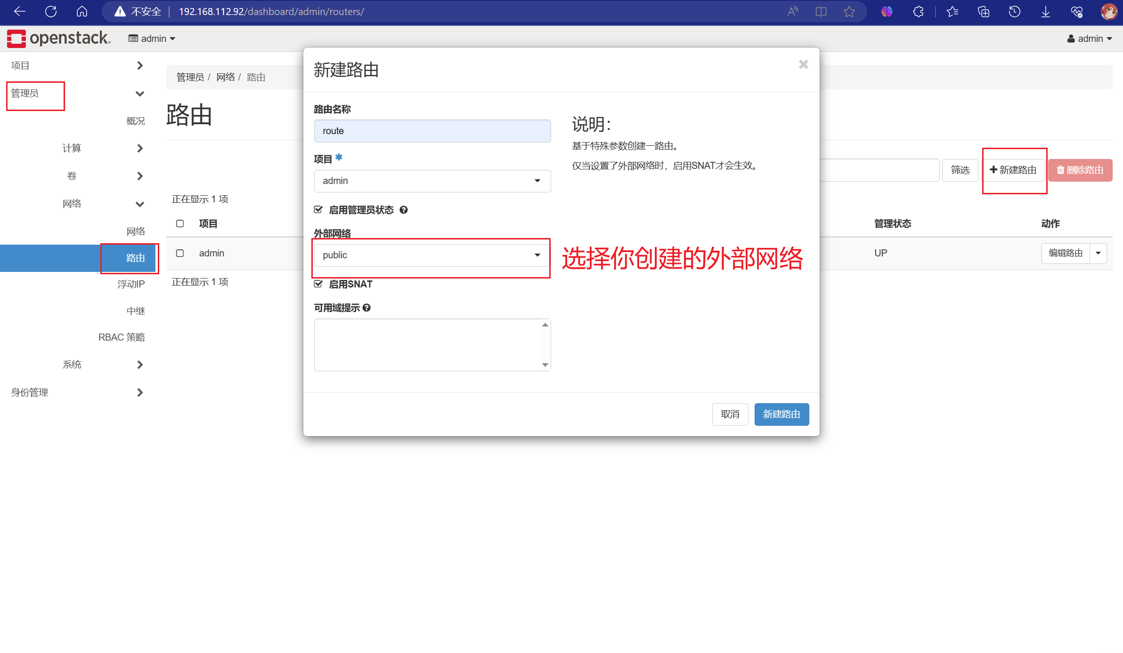The image size is (1123, 653).
Task: Click the user avatar in browser toolbar
Action: click(x=1109, y=11)
